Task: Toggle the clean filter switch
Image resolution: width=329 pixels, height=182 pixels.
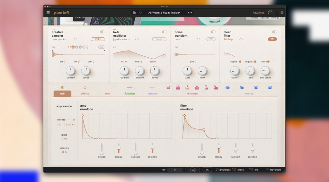Action: point(274,32)
